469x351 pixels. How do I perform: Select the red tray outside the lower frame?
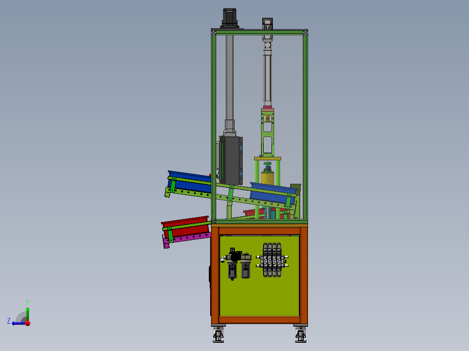click(x=185, y=227)
